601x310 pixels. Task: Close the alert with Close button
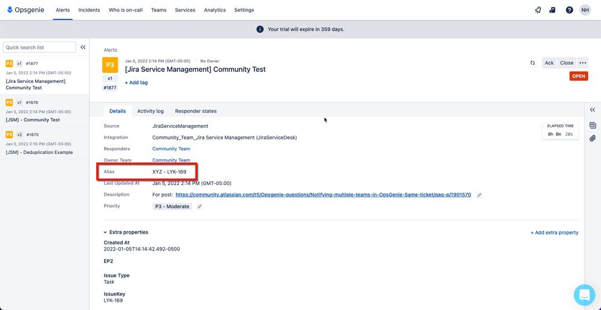pos(567,62)
